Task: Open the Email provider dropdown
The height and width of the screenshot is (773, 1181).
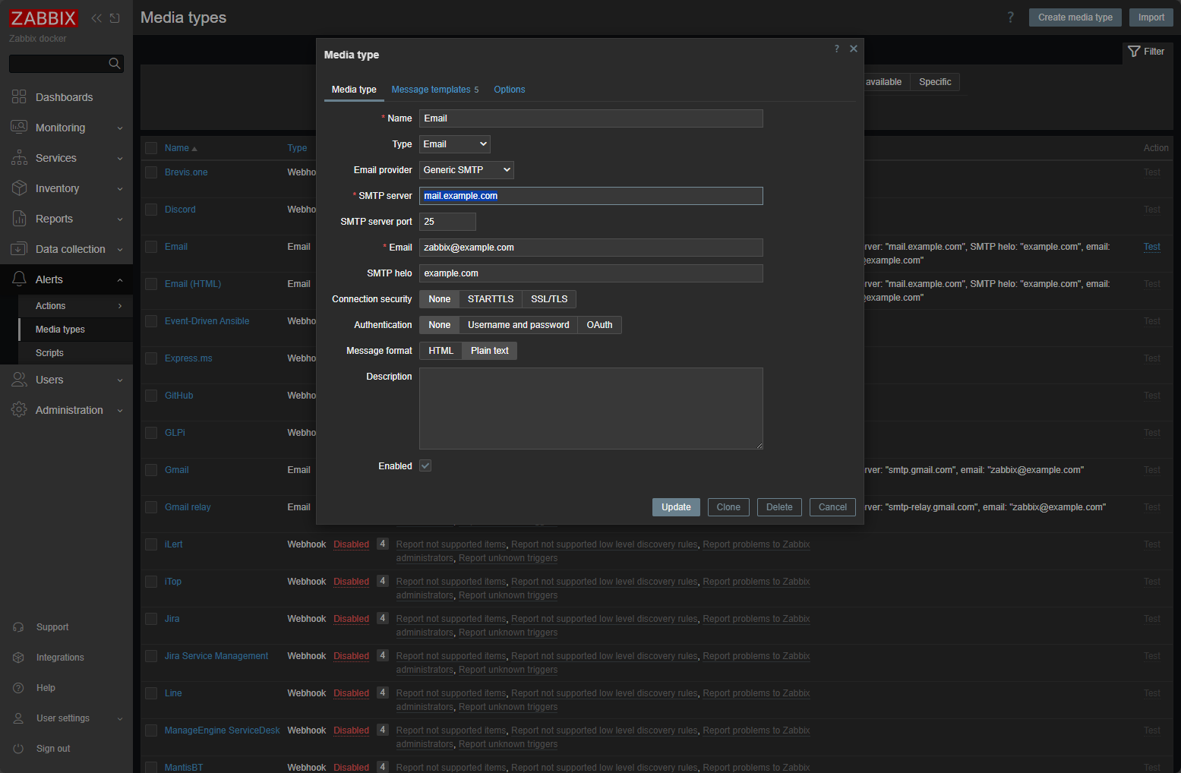Action: 466,169
